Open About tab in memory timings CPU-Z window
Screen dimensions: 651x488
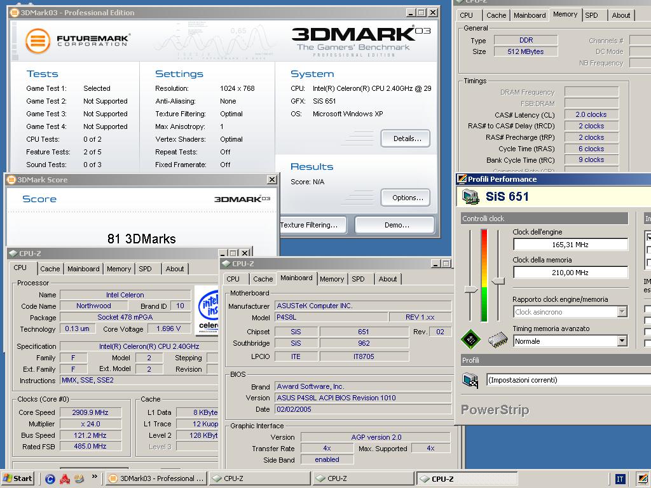[621, 15]
